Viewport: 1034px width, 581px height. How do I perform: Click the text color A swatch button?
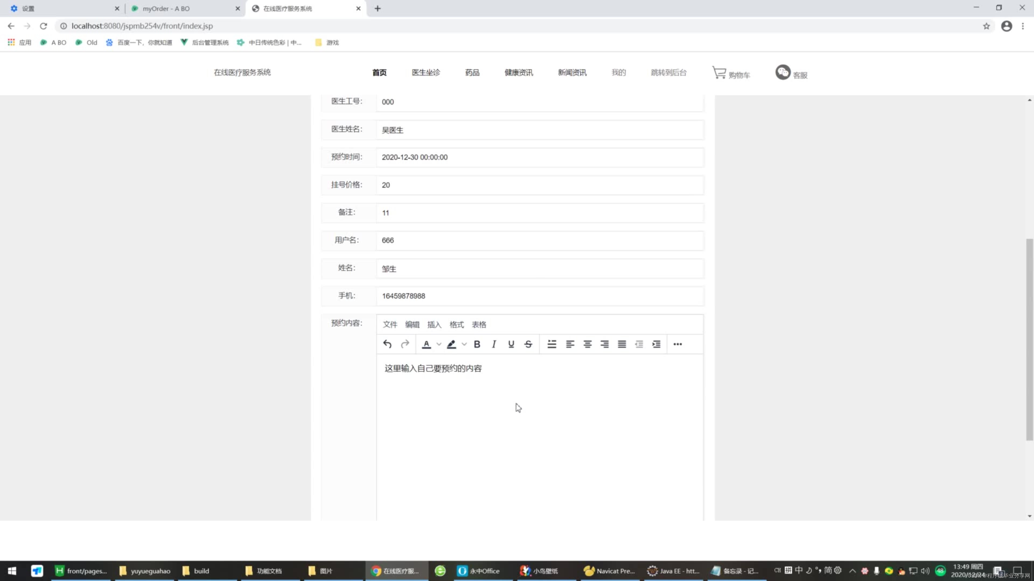[x=426, y=344]
